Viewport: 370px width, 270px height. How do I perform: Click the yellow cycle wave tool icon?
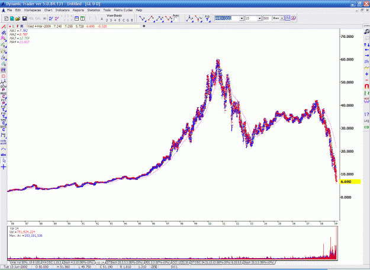click(x=4, y=149)
